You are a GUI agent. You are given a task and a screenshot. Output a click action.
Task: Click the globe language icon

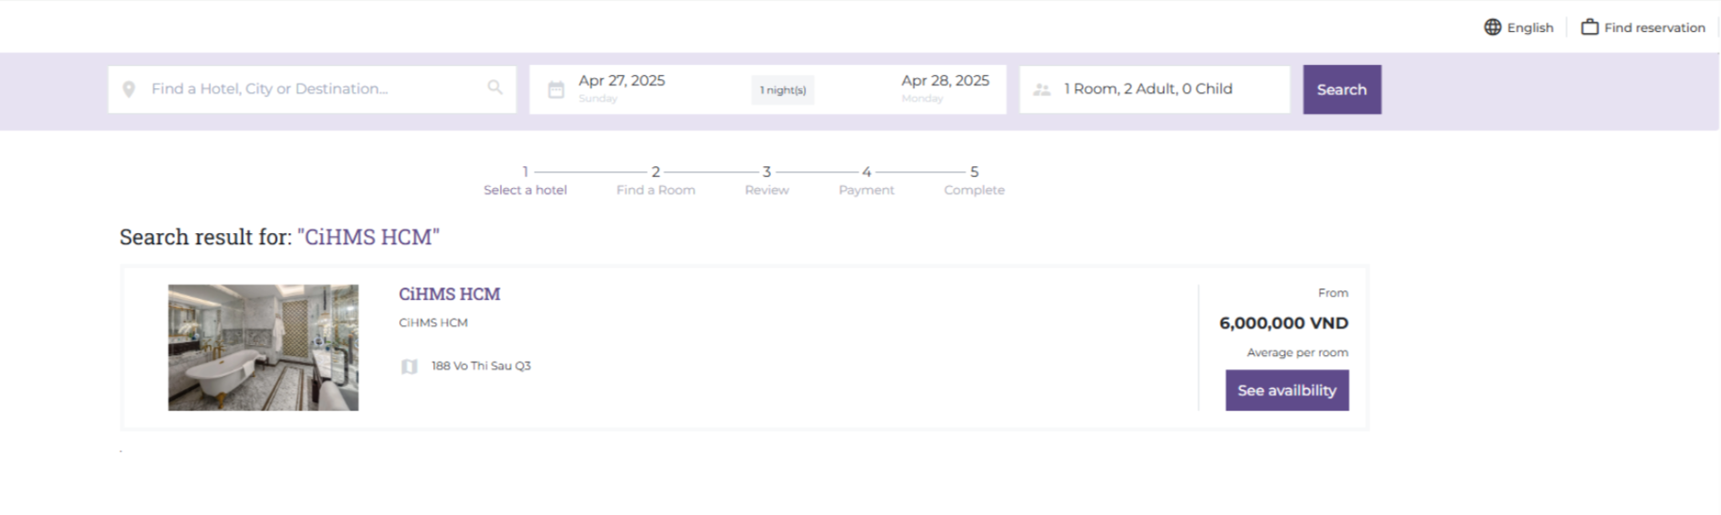pos(1492,27)
